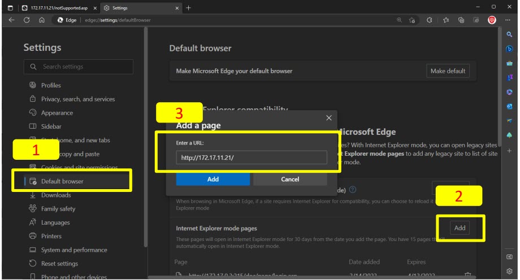Click the Bing chat sidebar icon
This screenshot has width=520, height=280.
click(x=509, y=49)
